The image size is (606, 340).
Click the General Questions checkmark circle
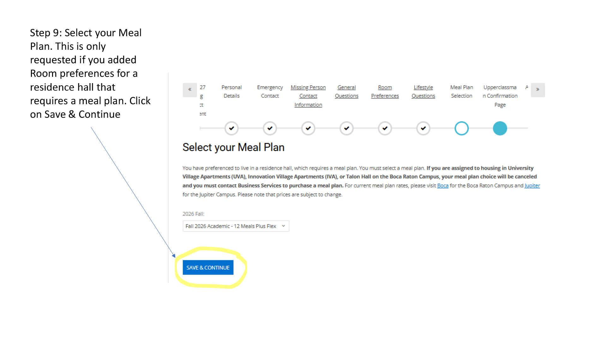click(347, 128)
